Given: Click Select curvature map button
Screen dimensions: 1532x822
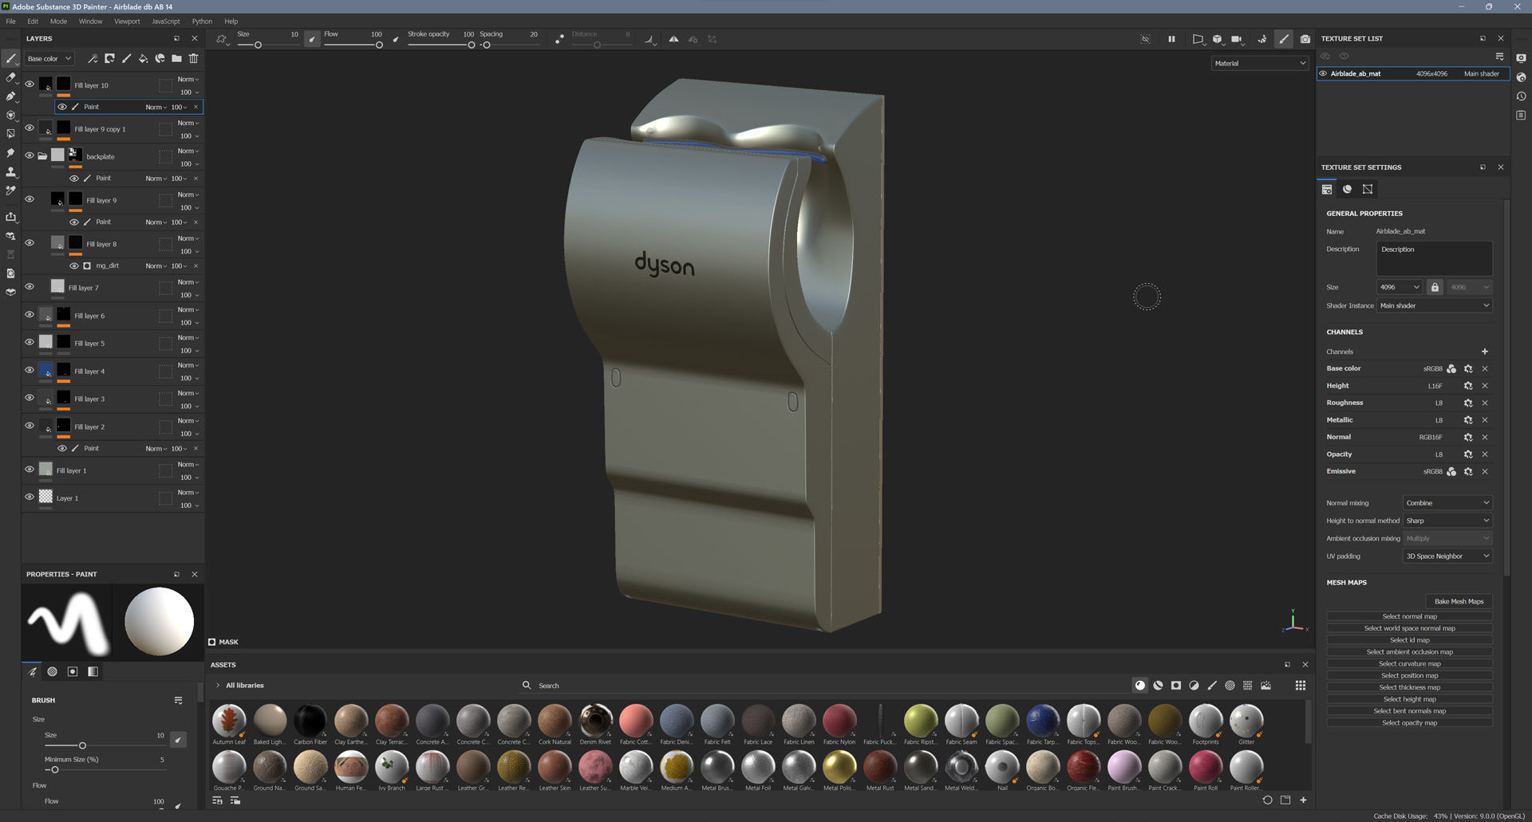Looking at the screenshot, I should point(1409,663).
